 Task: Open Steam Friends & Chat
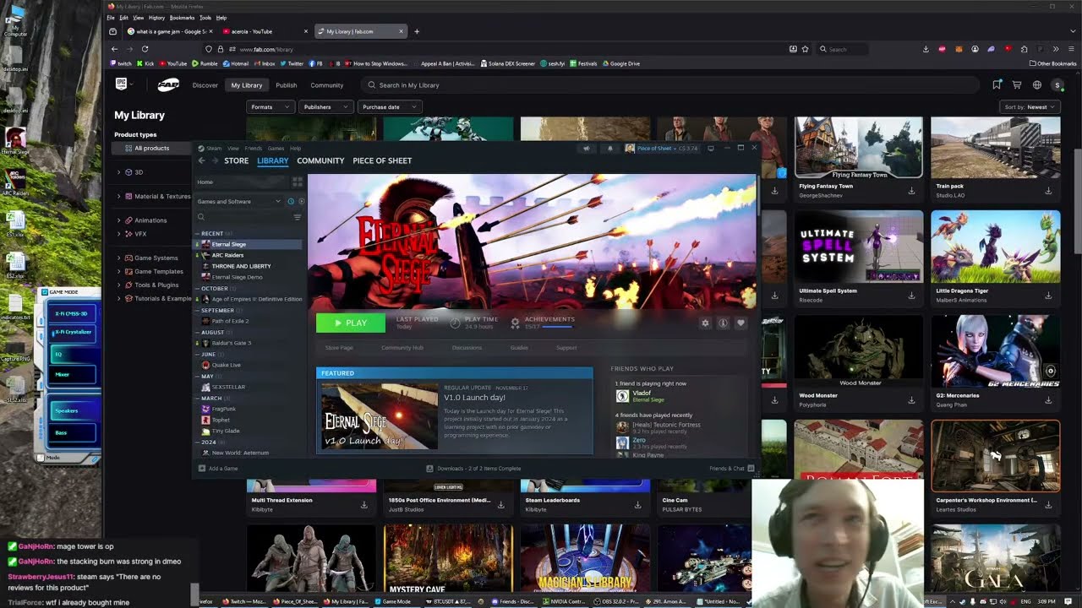(x=731, y=468)
